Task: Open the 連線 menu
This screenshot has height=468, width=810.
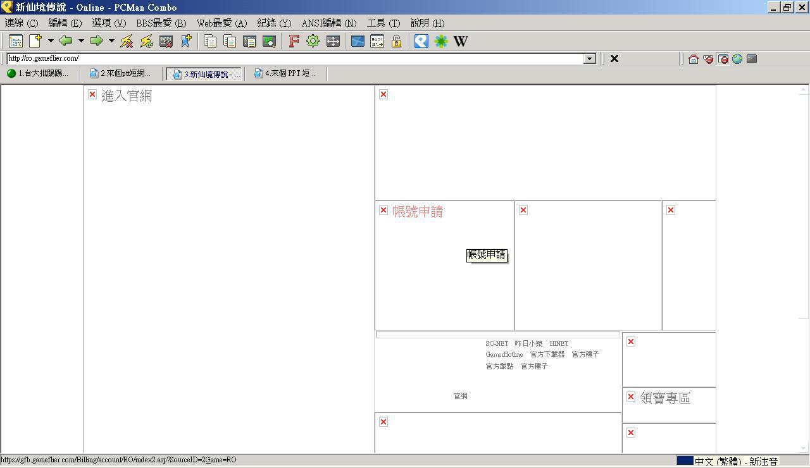Action: tap(22, 23)
